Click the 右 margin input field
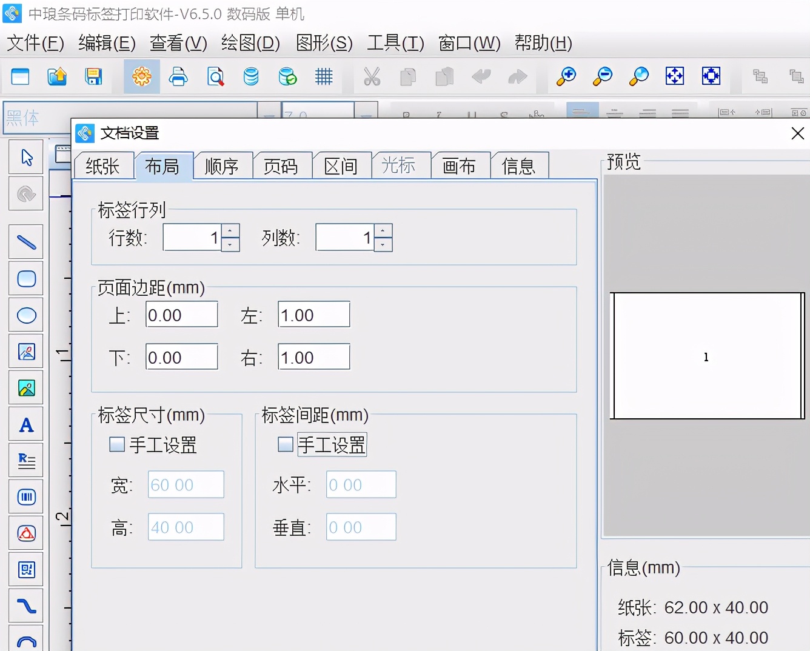 tap(314, 357)
